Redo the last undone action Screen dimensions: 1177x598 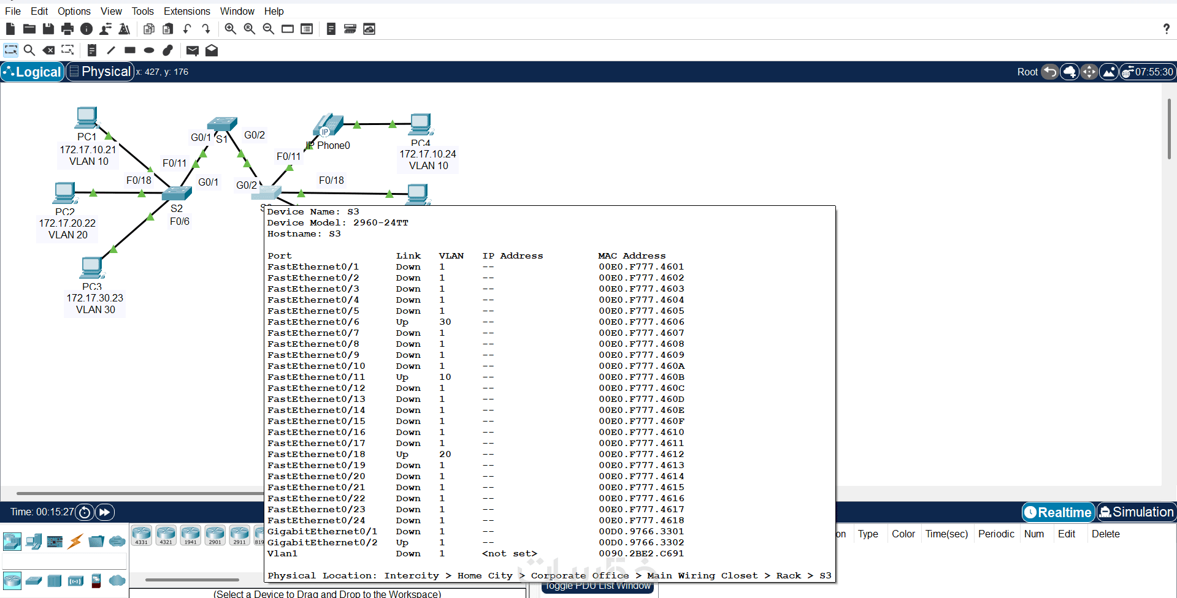click(206, 29)
